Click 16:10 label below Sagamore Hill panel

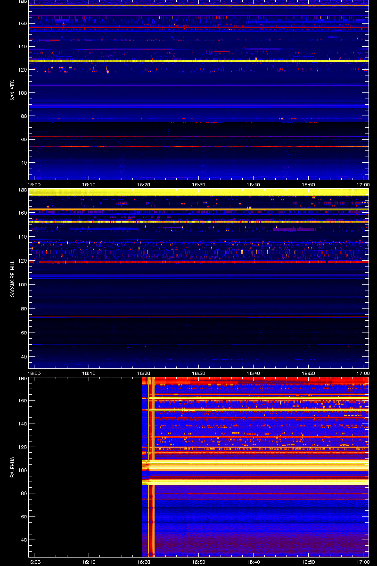click(x=89, y=373)
